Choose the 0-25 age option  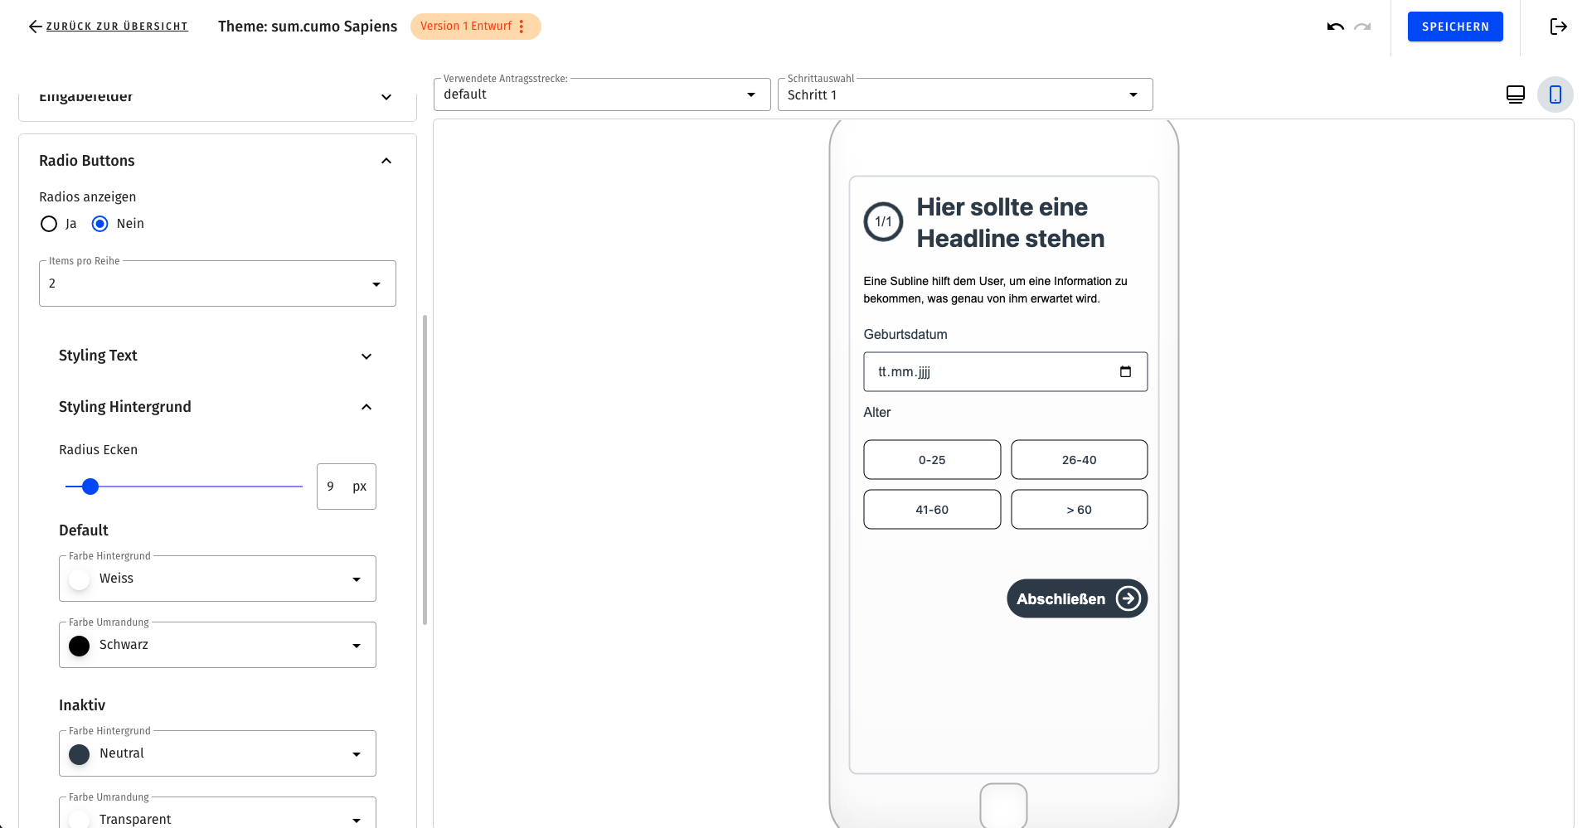[x=932, y=460]
